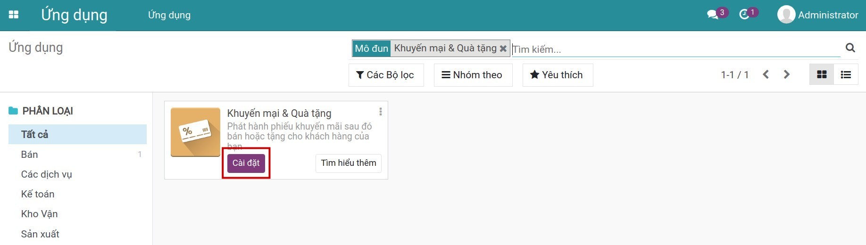Click the PHÂN LOẠI folder icon
This screenshot has width=866, height=245.
pyautogui.click(x=13, y=111)
